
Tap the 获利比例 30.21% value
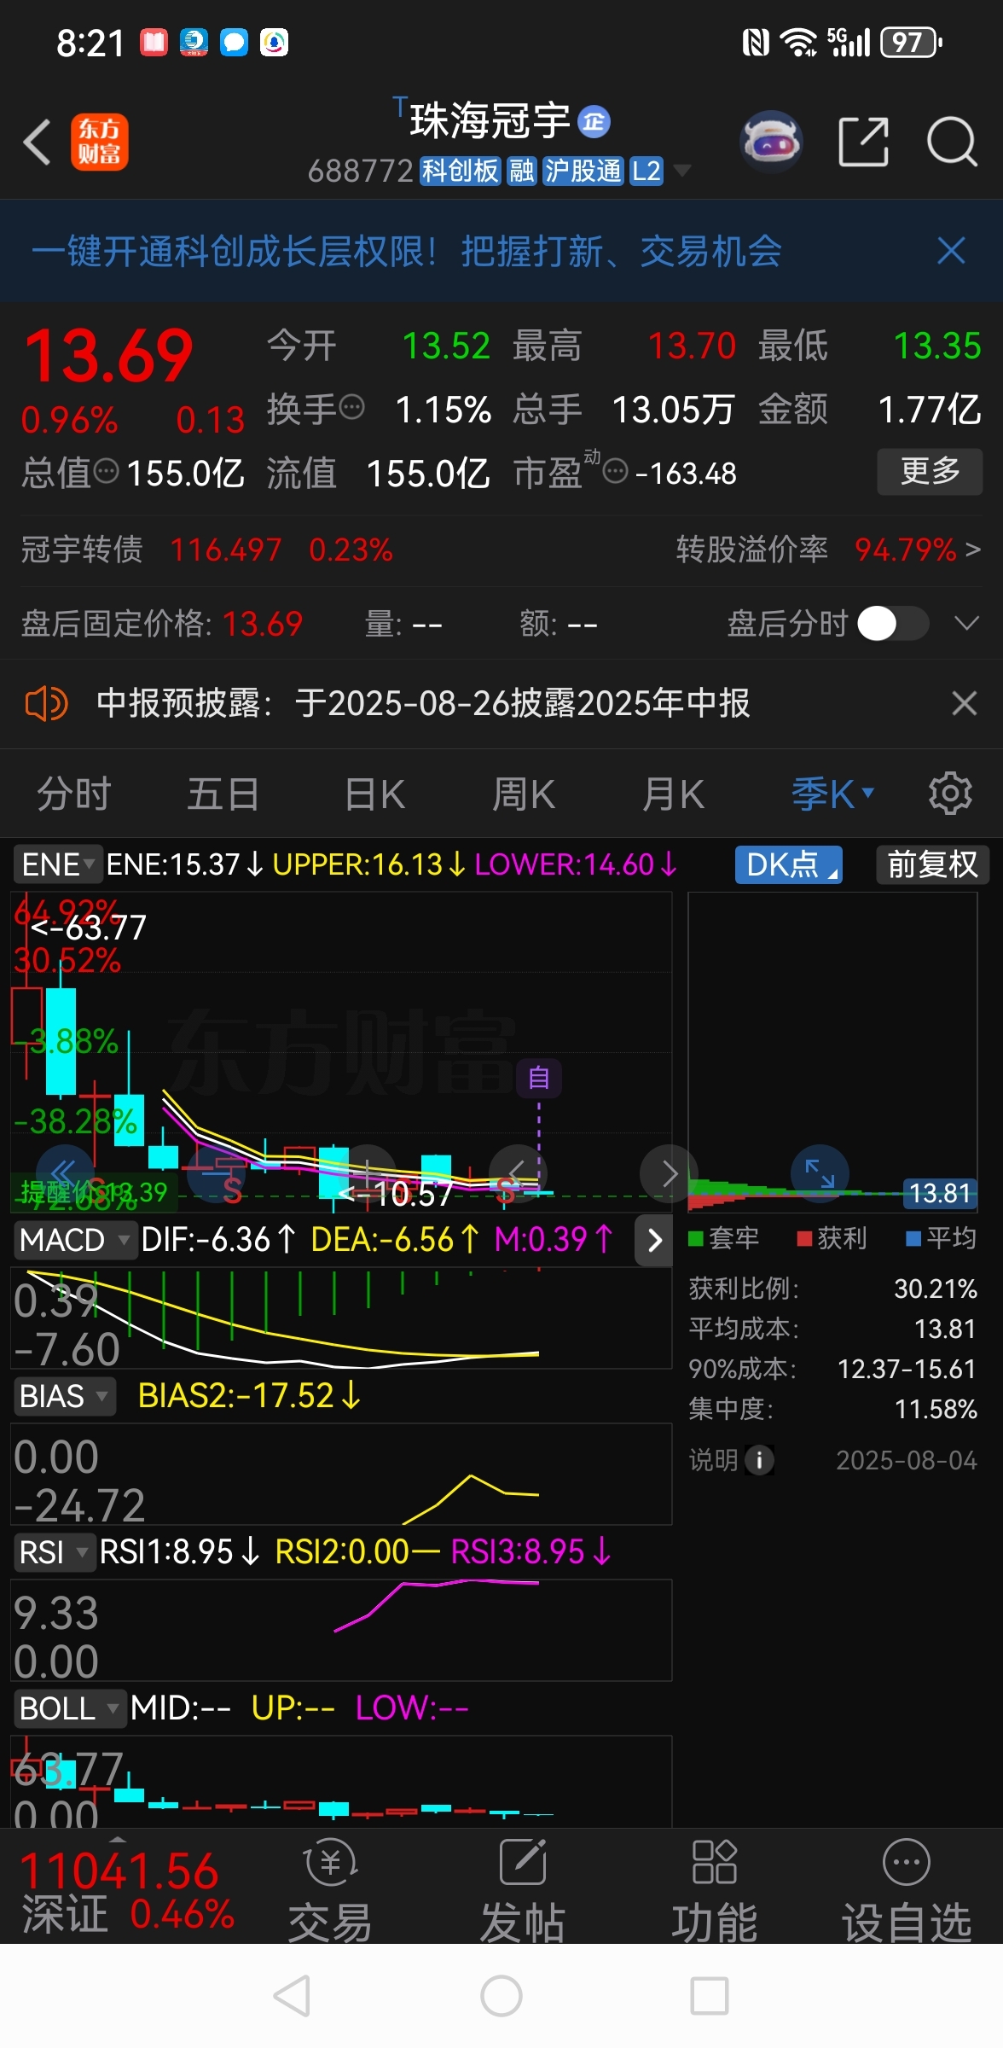click(935, 1289)
